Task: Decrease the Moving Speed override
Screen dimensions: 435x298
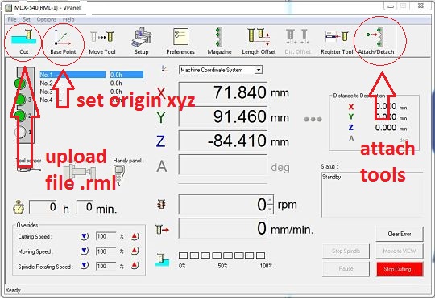Action: coord(85,251)
